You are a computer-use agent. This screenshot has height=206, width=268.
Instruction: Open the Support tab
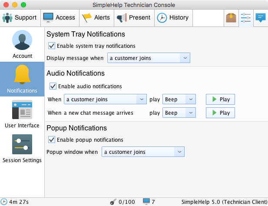pos(20,18)
